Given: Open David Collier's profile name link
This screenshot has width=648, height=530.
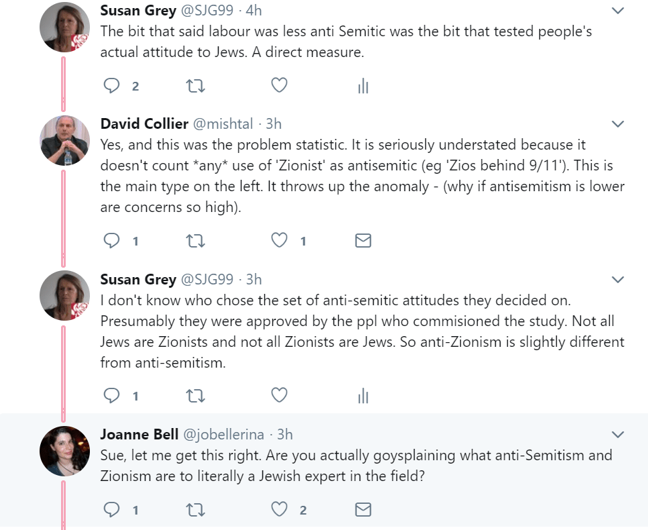Looking at the screenshot, I should click(x=144, y=124).
